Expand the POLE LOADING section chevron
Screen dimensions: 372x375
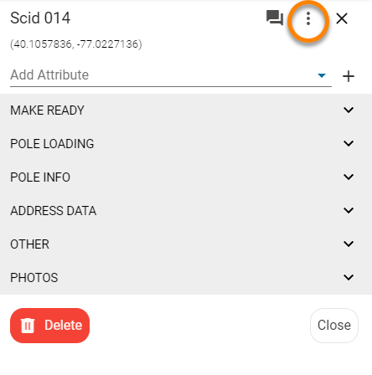(x=349, y=143)
